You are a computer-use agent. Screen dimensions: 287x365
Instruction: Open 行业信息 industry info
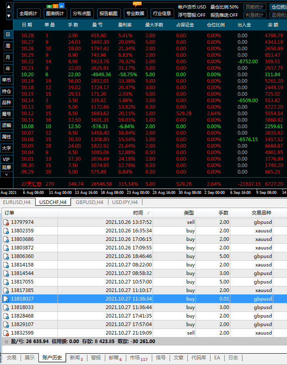tap(162, 13)
